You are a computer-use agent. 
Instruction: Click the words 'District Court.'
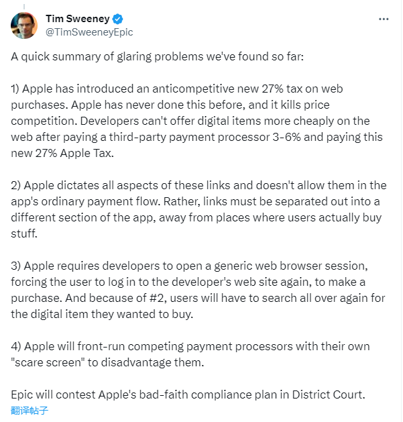[329, 394]
